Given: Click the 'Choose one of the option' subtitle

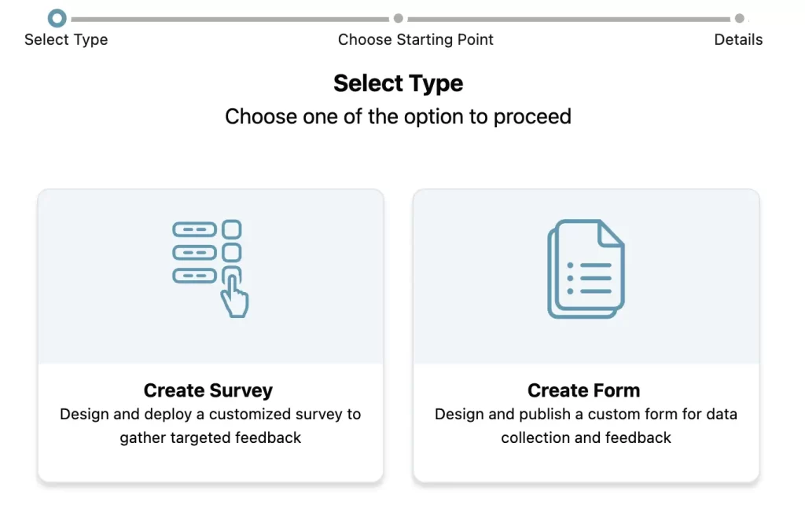Looking at the screenshot, I should [398, 117].
